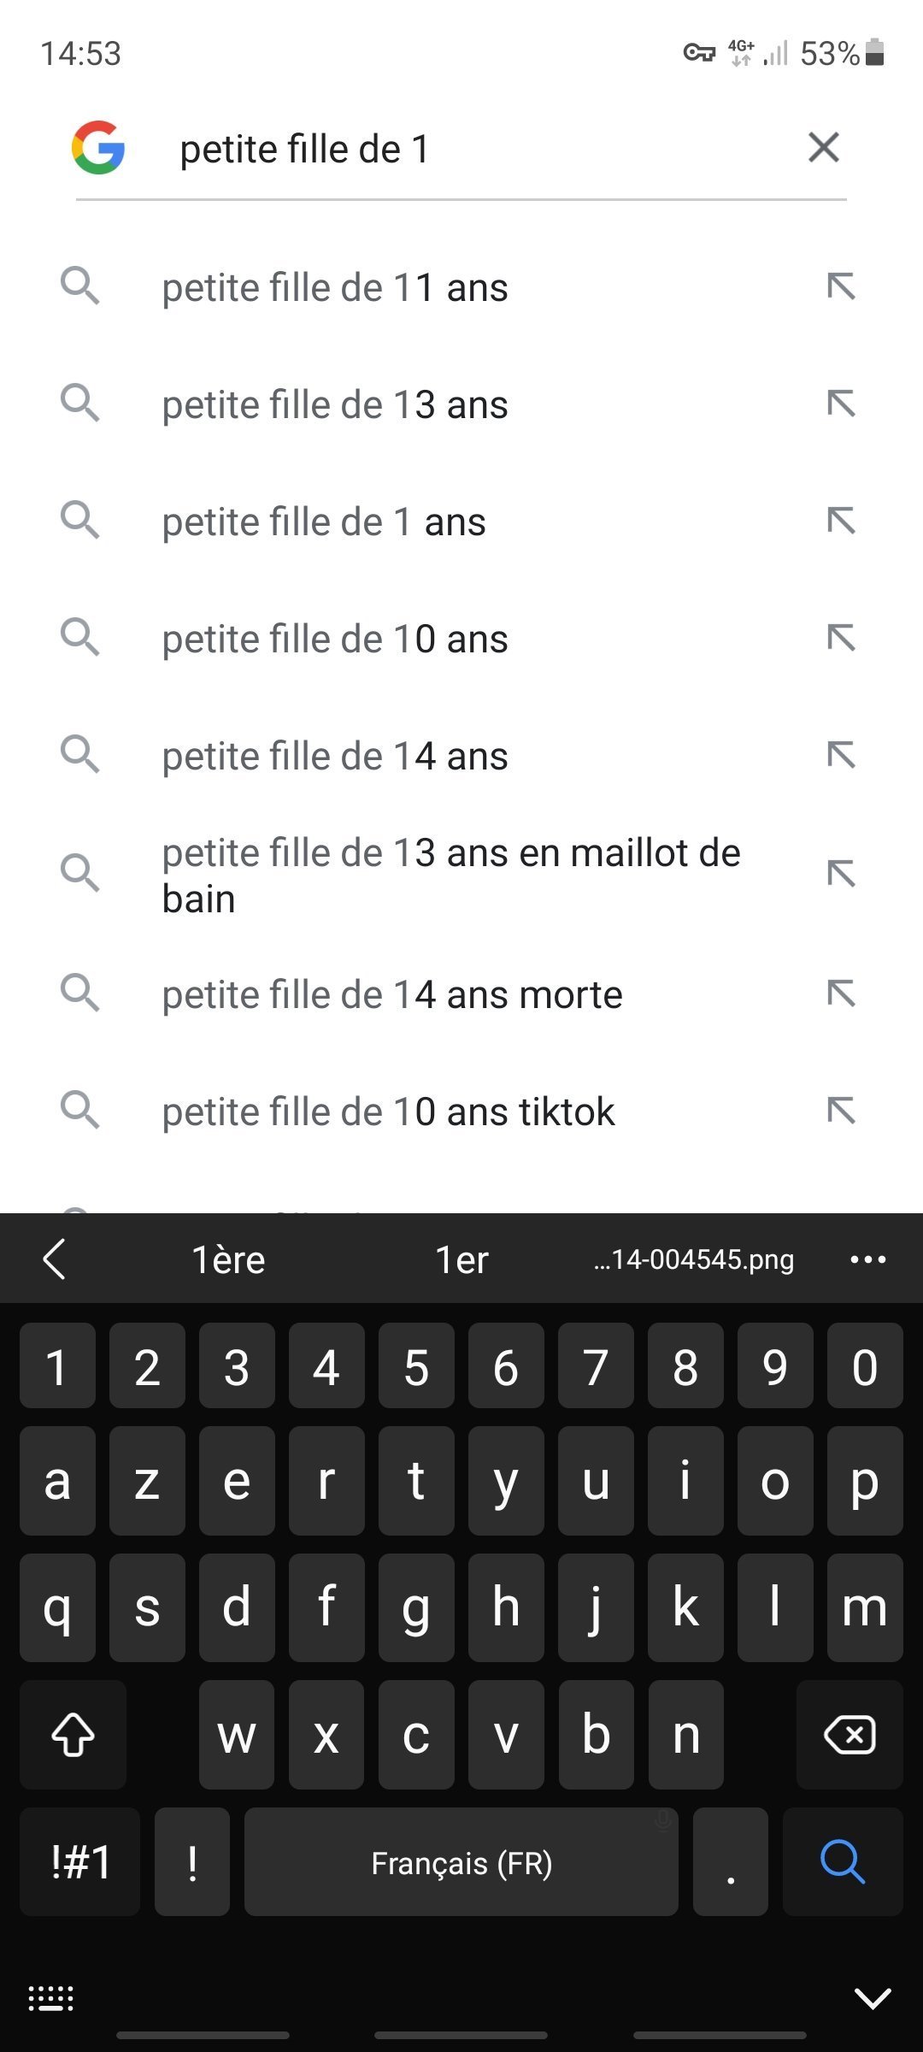The height and width of the screenshot is (2052, 923).
Task: Open the keyboard switcher icon
Action: click(51, 1998)
